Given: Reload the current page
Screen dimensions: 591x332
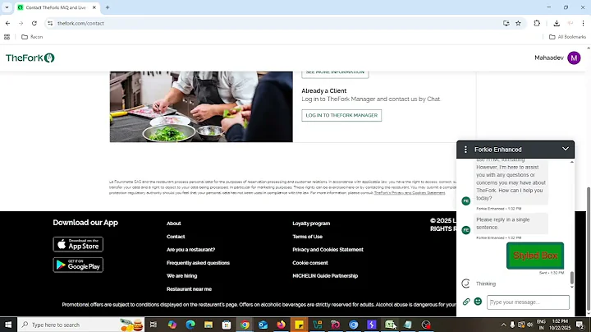Looking at the screenshot, I should 34,23.
